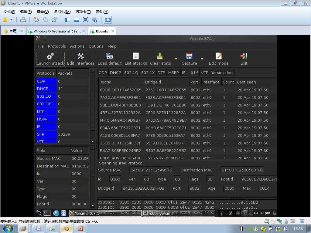
Task: Open the terminal icon in Ubuntu panel
Action: point(47,213)
